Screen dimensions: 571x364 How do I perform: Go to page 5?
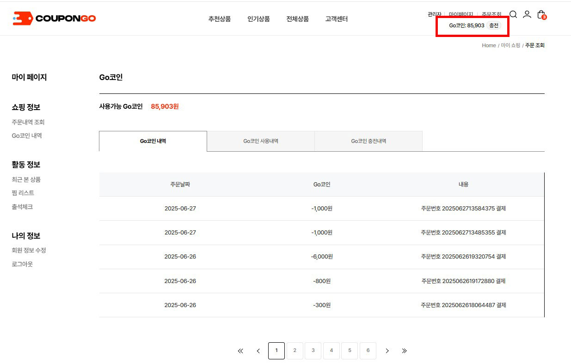click(350, 351)
